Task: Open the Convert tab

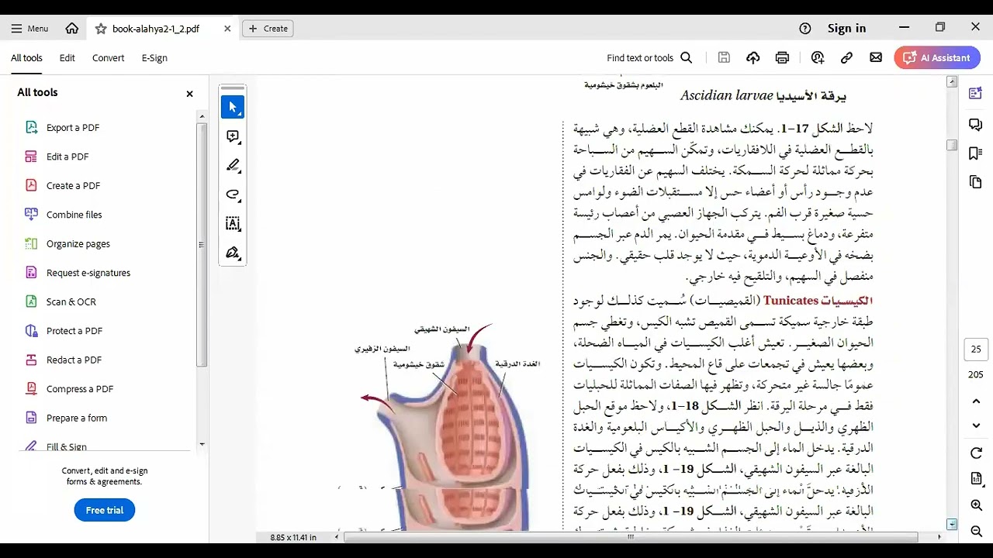Action: [108, 58]
